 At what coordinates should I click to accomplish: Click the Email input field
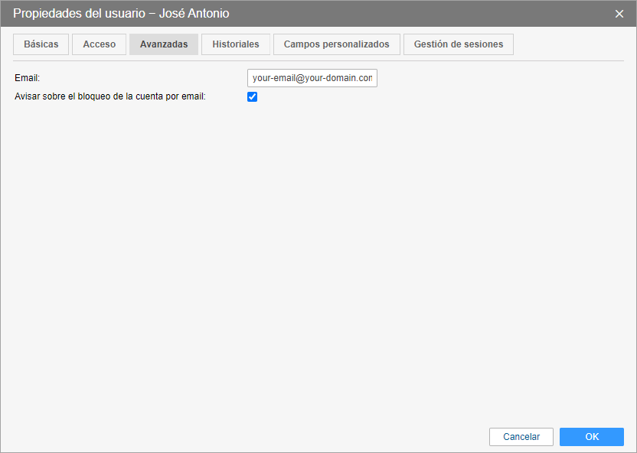coord(312,78)
